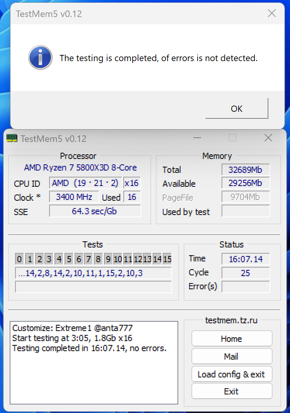
Task: Click the blue information icon
Action: [x=40, y=57]
